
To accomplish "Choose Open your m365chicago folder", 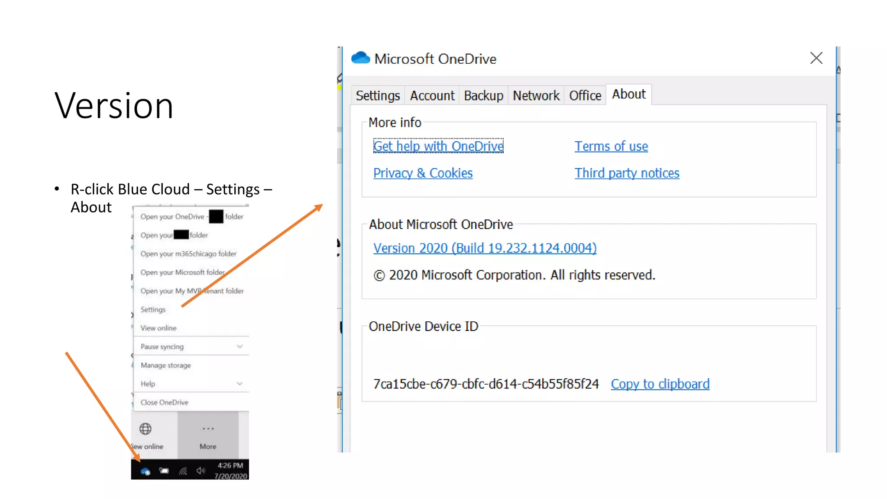I will click(188, 254).
